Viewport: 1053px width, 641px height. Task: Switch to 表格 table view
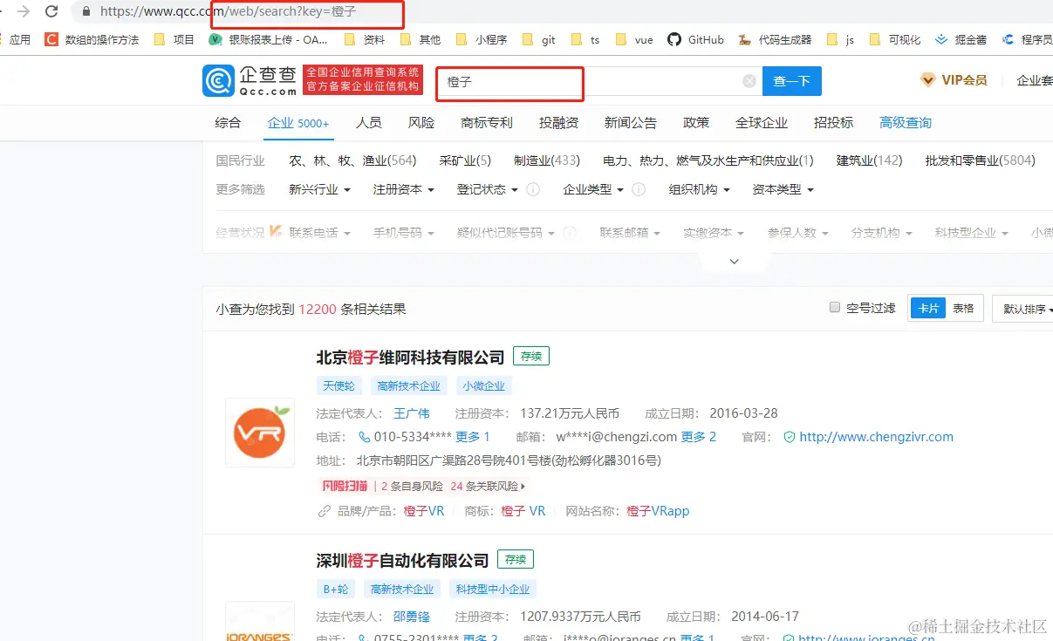[963, 308]
